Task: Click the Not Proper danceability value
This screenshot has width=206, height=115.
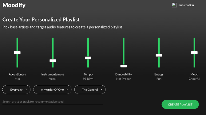Action: tap(124, 79)
